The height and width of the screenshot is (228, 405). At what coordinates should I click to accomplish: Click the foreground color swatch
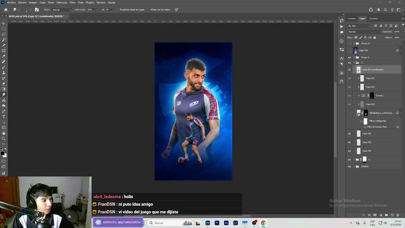tap(3, 153)
